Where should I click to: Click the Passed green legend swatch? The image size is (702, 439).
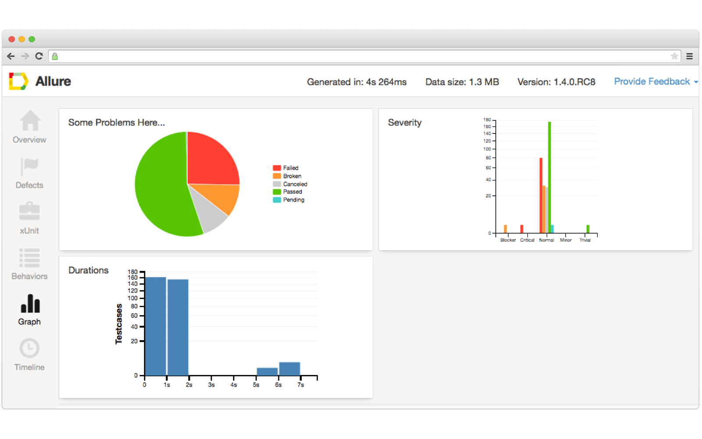coord(277,192)
